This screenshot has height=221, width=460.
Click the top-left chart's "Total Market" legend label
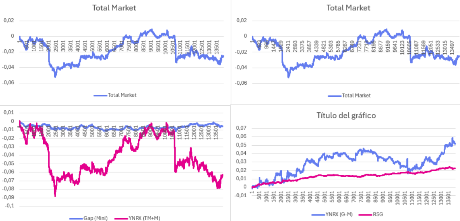122,95
